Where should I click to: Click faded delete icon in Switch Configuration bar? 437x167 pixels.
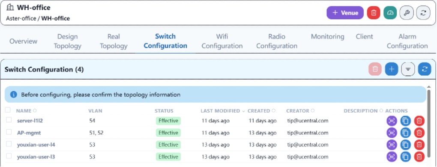375,69
